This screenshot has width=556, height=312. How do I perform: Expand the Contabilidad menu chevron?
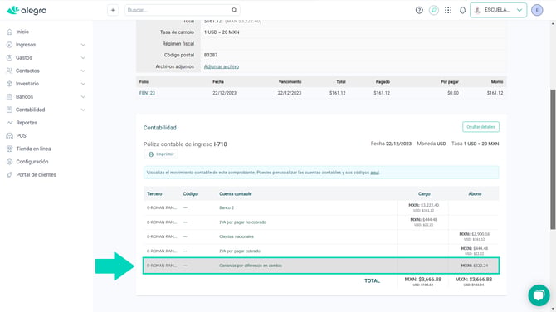[83, 110]
